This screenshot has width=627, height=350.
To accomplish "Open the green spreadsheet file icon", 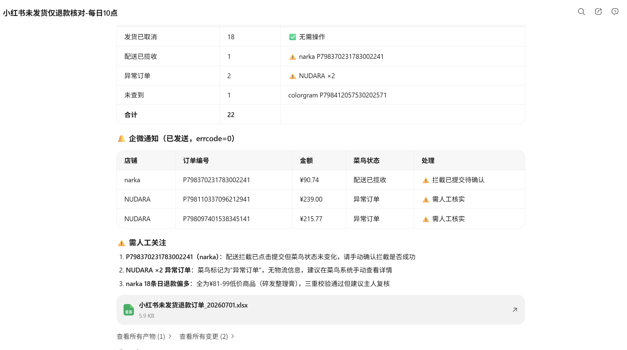I will coord(129,310).
